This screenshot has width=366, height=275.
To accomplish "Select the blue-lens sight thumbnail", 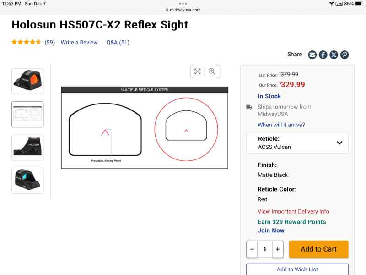I will [x=27, y=181].
